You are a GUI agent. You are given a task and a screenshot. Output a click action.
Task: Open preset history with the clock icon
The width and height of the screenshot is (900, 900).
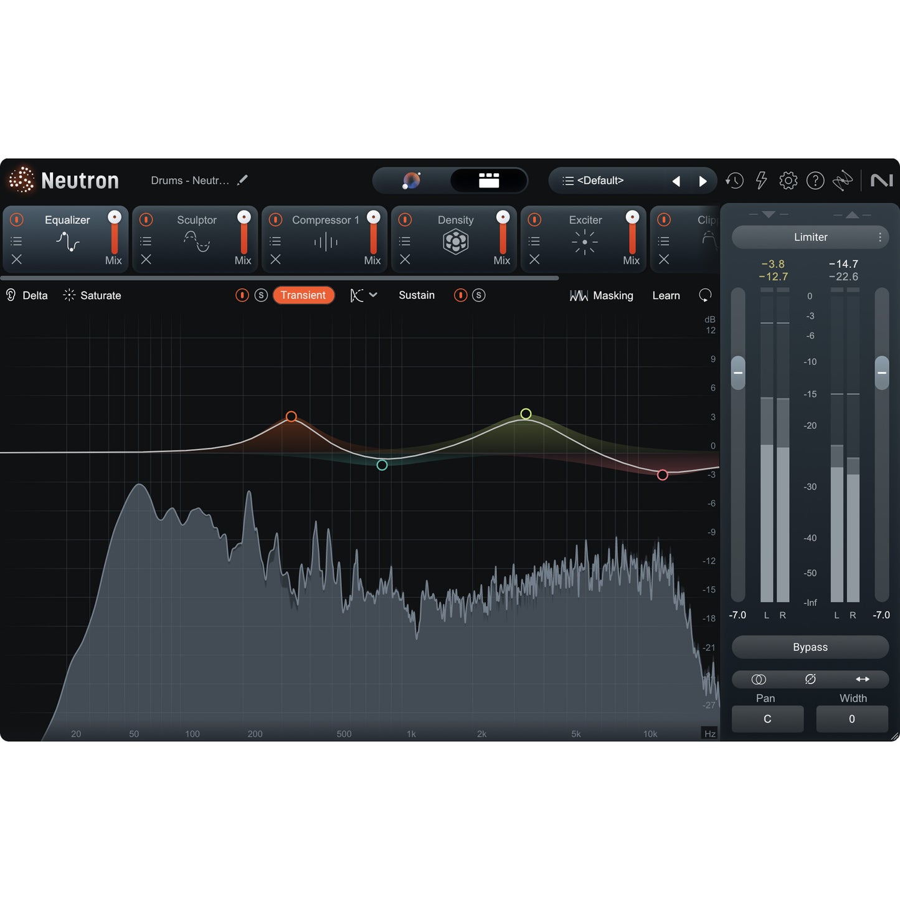(735, 181)
